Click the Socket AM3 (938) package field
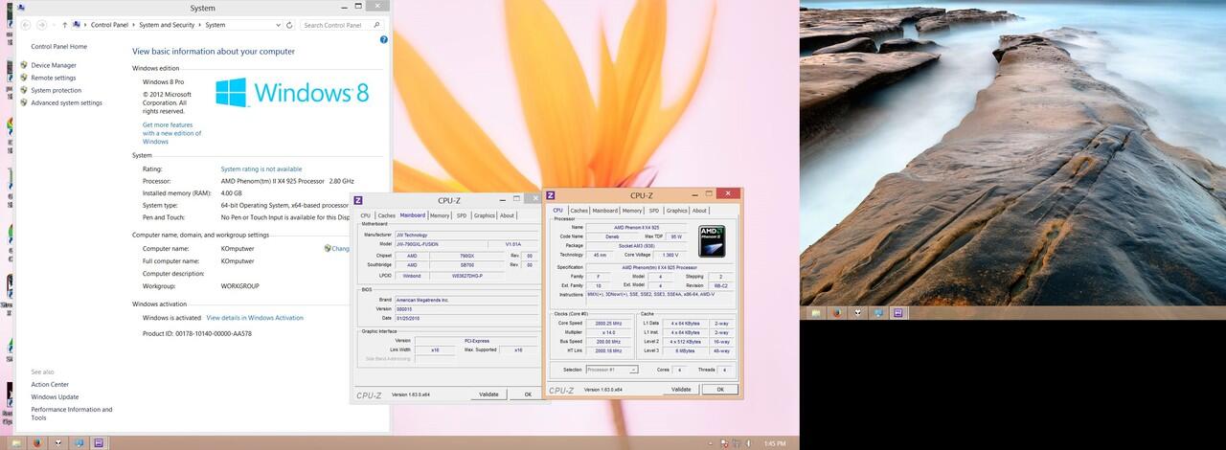 (639, 246)
